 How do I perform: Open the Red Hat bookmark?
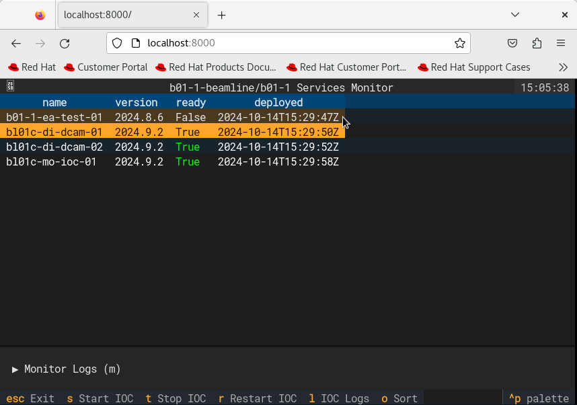(32, 67)
